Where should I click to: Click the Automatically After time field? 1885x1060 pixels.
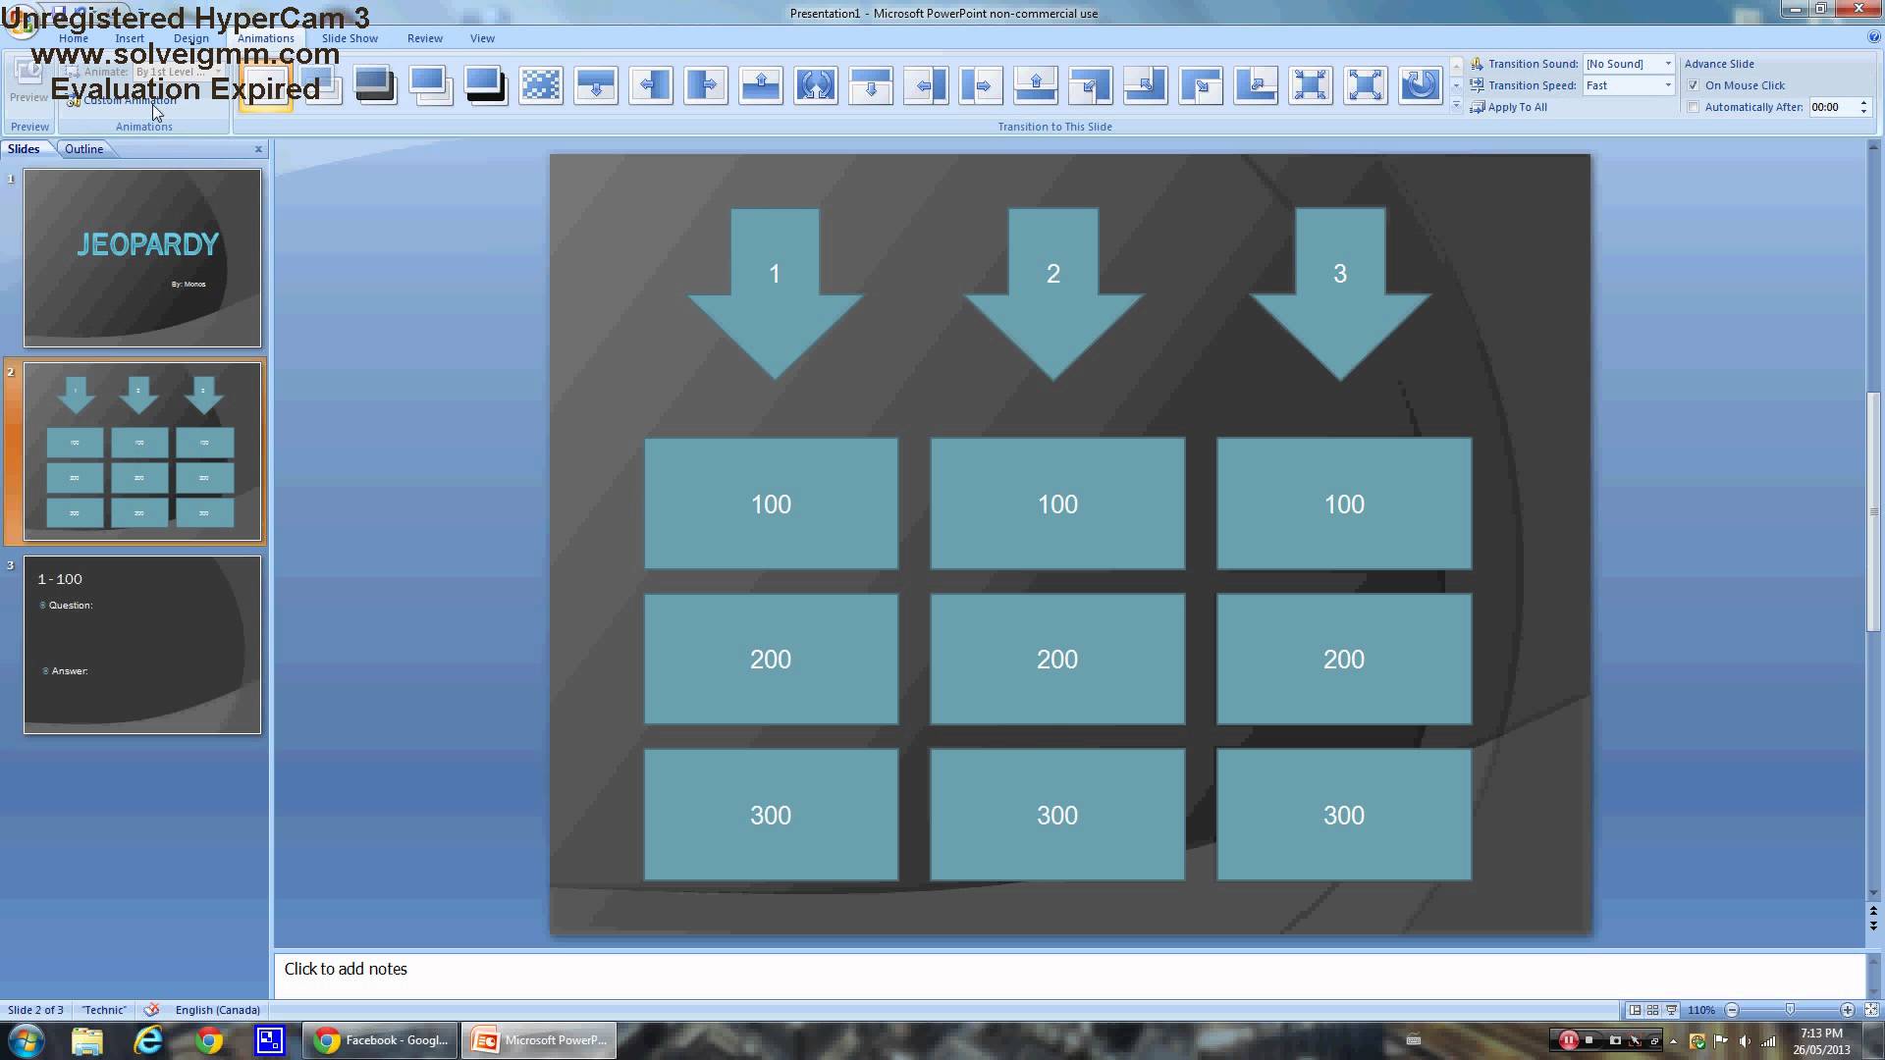click(1832, 107)
